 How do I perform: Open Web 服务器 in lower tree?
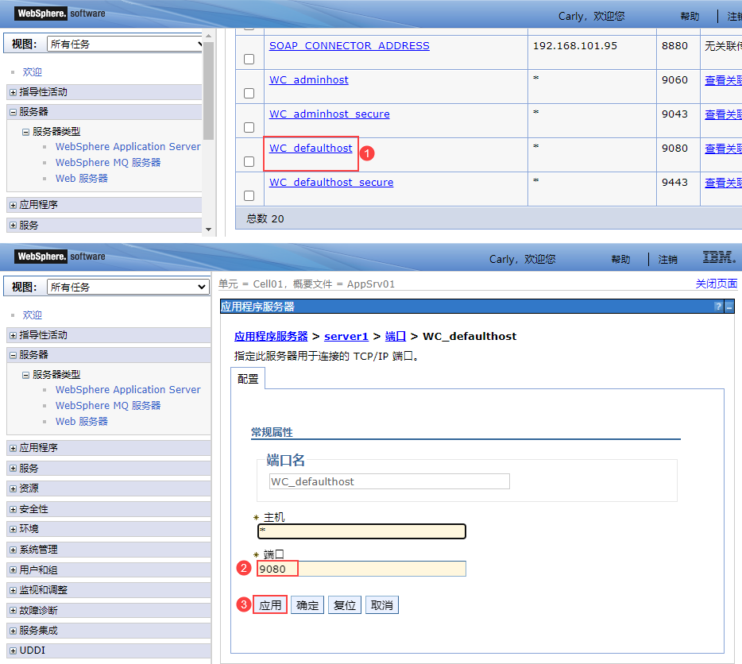coord(81,421)
